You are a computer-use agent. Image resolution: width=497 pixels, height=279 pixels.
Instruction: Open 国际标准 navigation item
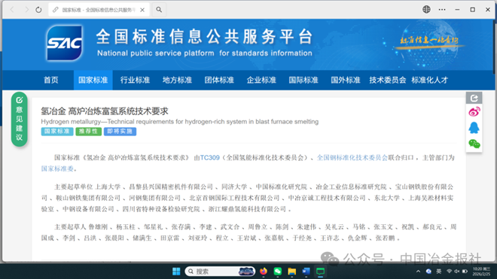click(x=303, y=80)
